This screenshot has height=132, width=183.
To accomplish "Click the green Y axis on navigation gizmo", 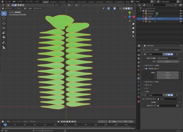I will coord(129,12).
